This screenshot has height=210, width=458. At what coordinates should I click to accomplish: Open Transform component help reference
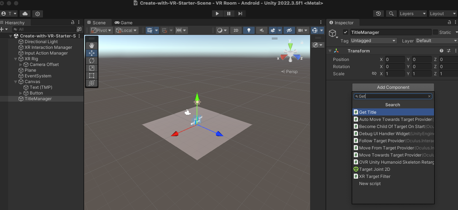coord(442,51)
